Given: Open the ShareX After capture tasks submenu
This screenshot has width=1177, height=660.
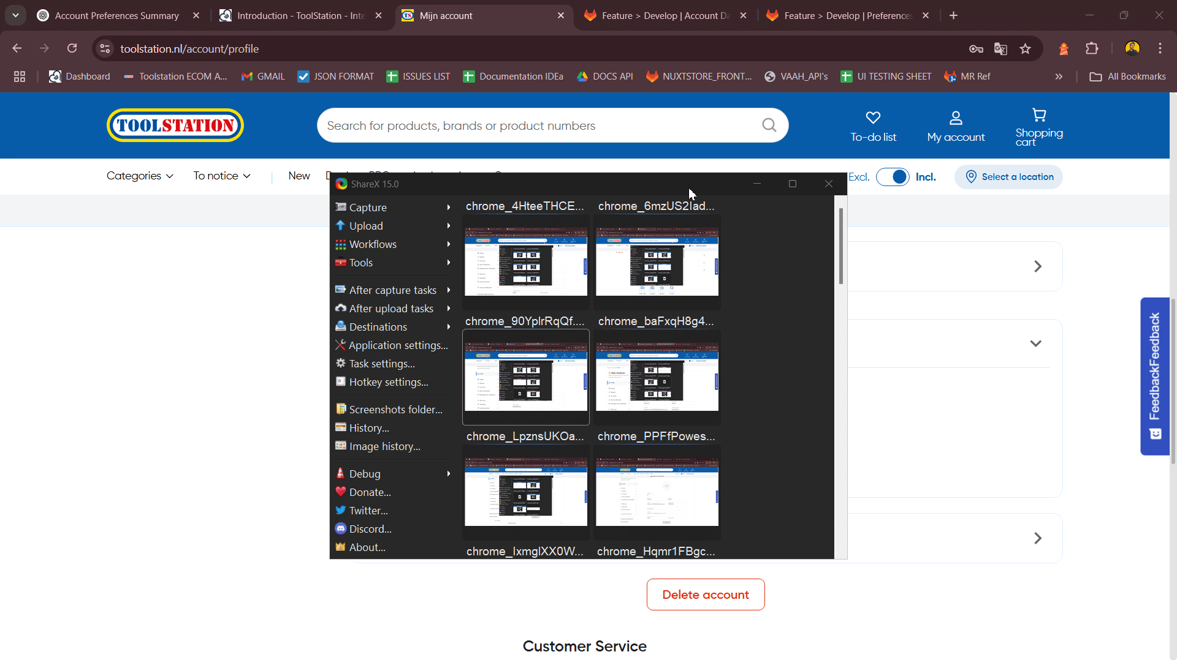Looking at the screenshot, I should pyautogui.click(x=392, y=290).
